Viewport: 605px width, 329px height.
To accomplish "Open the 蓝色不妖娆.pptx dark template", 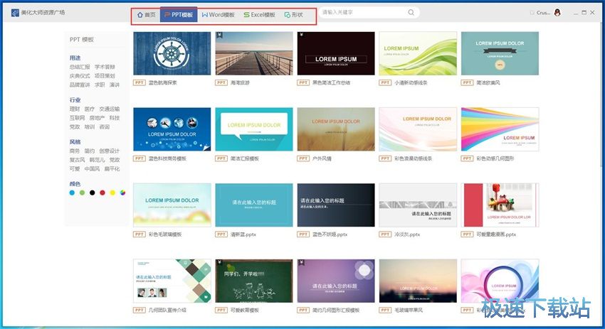I will (x=336, y=205).
